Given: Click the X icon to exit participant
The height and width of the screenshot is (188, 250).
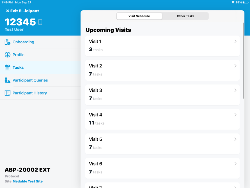Looking at the screenshot, I should [7, 11].
